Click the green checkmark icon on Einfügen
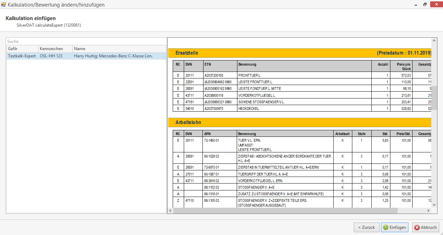443x235 pixels. pos(386,227)
